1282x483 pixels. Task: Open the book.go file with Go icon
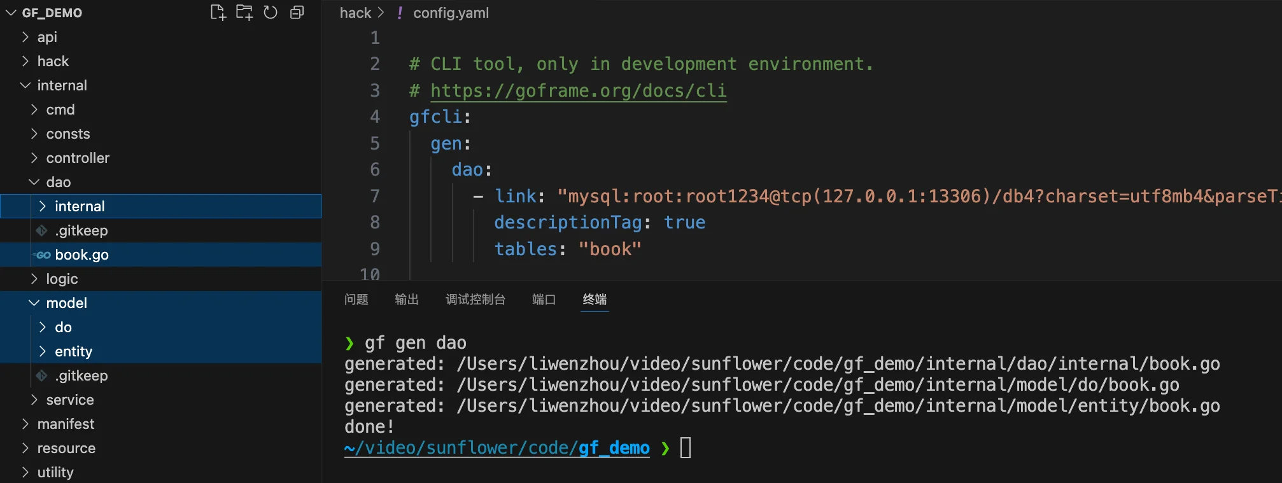pyautogui.click(x=81, y=255)
